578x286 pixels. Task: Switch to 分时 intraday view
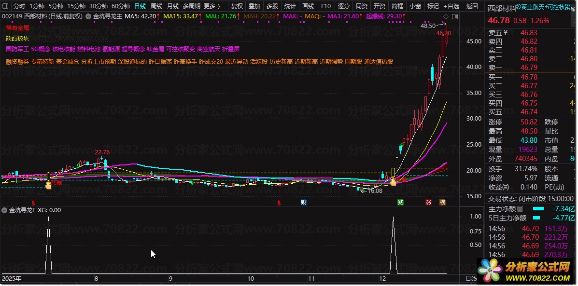[x=19, y=6]
